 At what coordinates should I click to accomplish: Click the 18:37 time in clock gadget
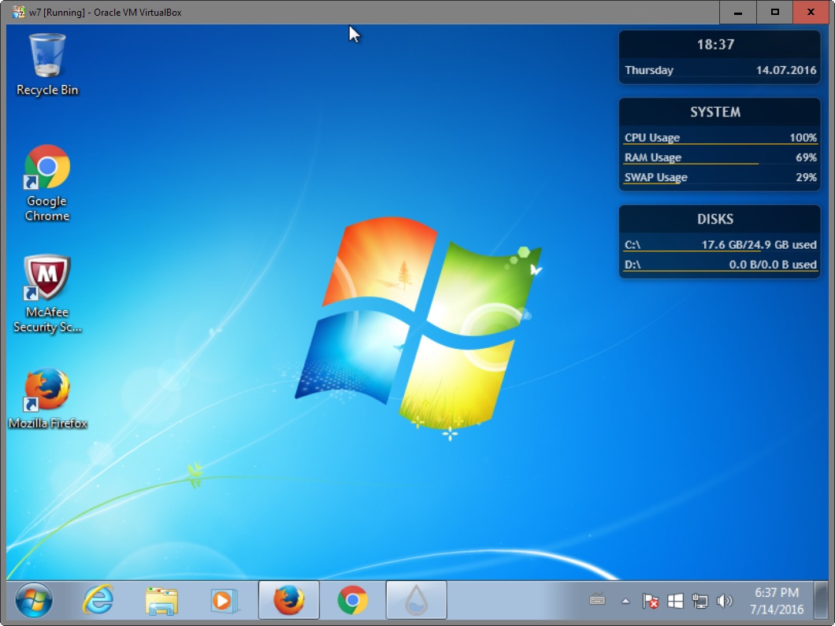(716, 44)
